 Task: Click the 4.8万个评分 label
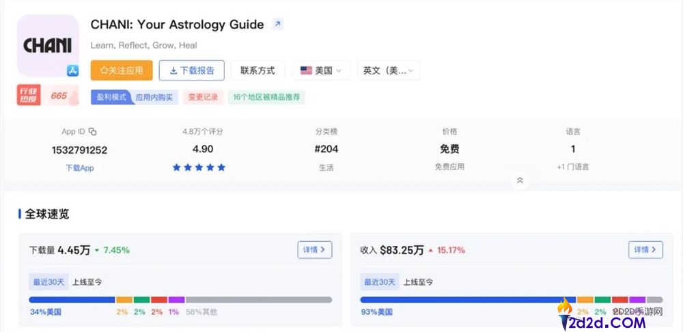click(203, 132)
